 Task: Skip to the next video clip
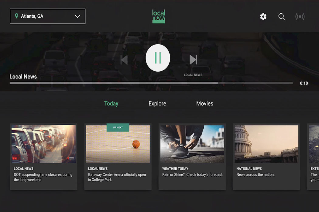point(193,60)
